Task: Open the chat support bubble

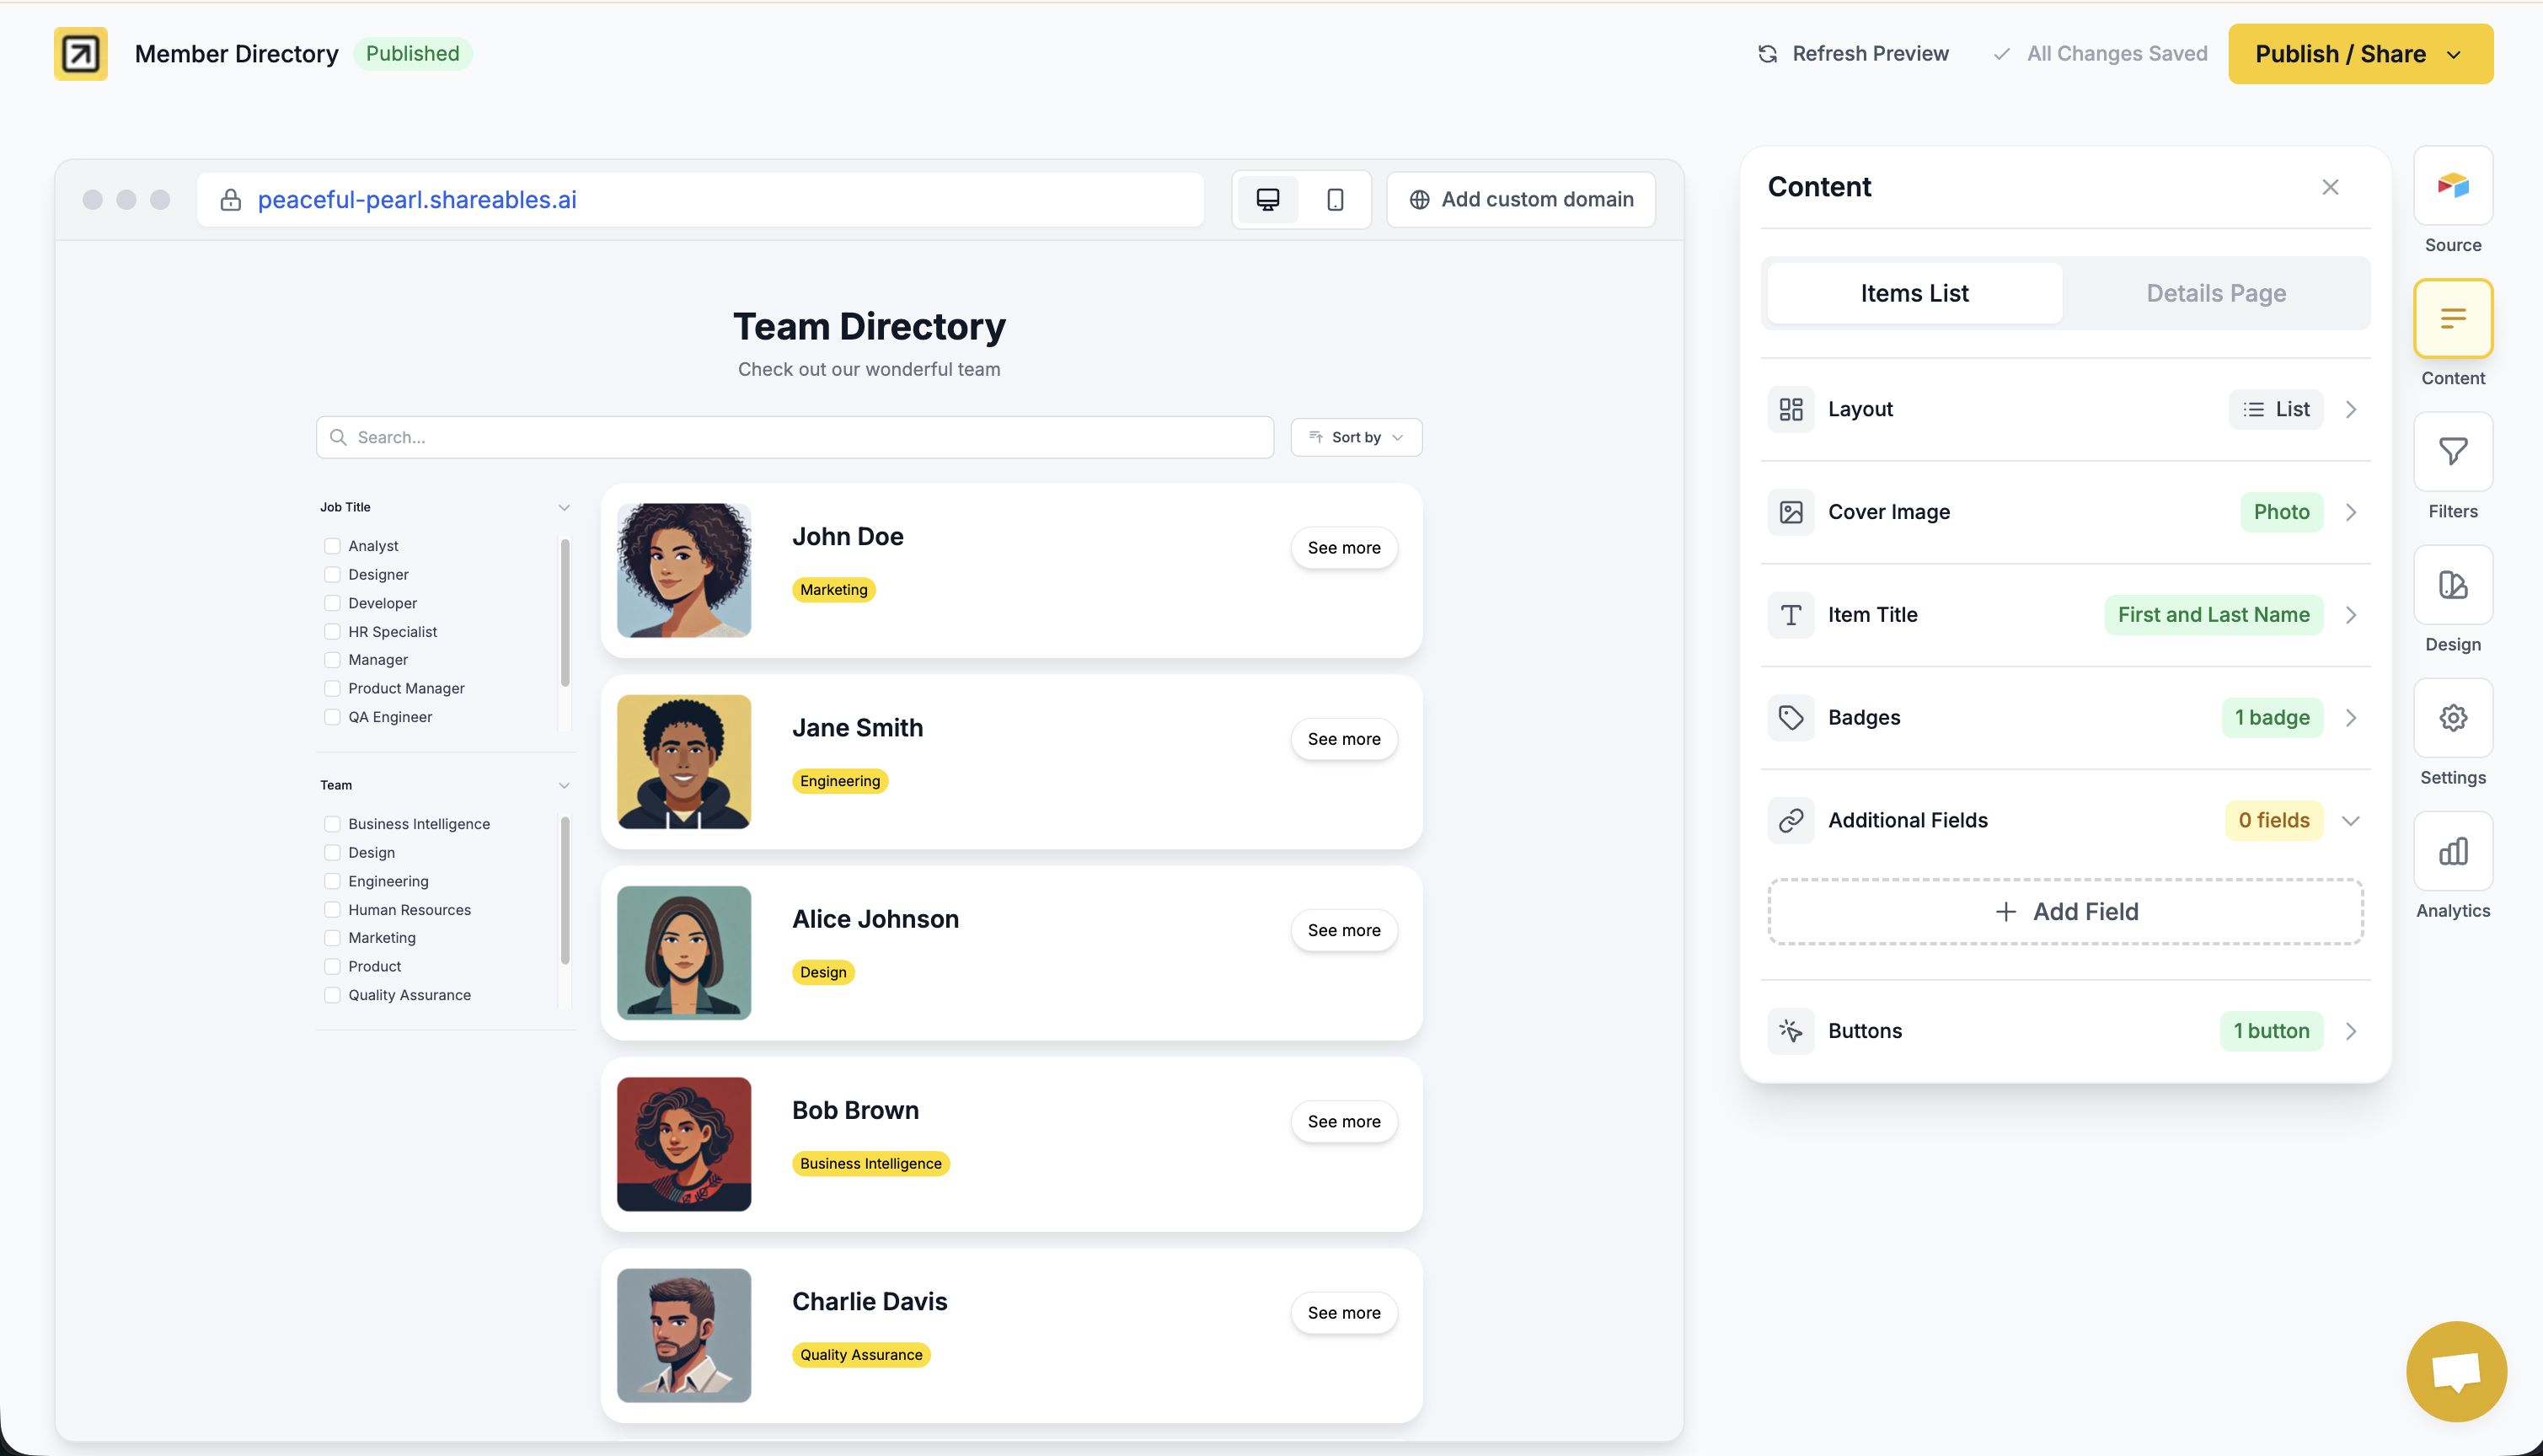Action: (x=2456, y=1371)
